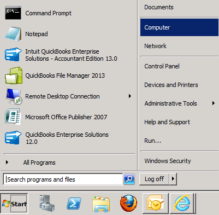Click 'QuickBooks File Manager 2013' label
This screenshot has height=215, width=219.
[x=65, y=75]
